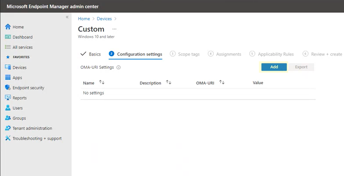344x176 pixels.
Task: Select the Groups icon in sidebar
Action: tap(7, 118)
